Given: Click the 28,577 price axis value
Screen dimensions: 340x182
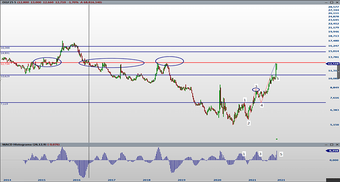Looking at the screenshot, I should pos(334,7).
